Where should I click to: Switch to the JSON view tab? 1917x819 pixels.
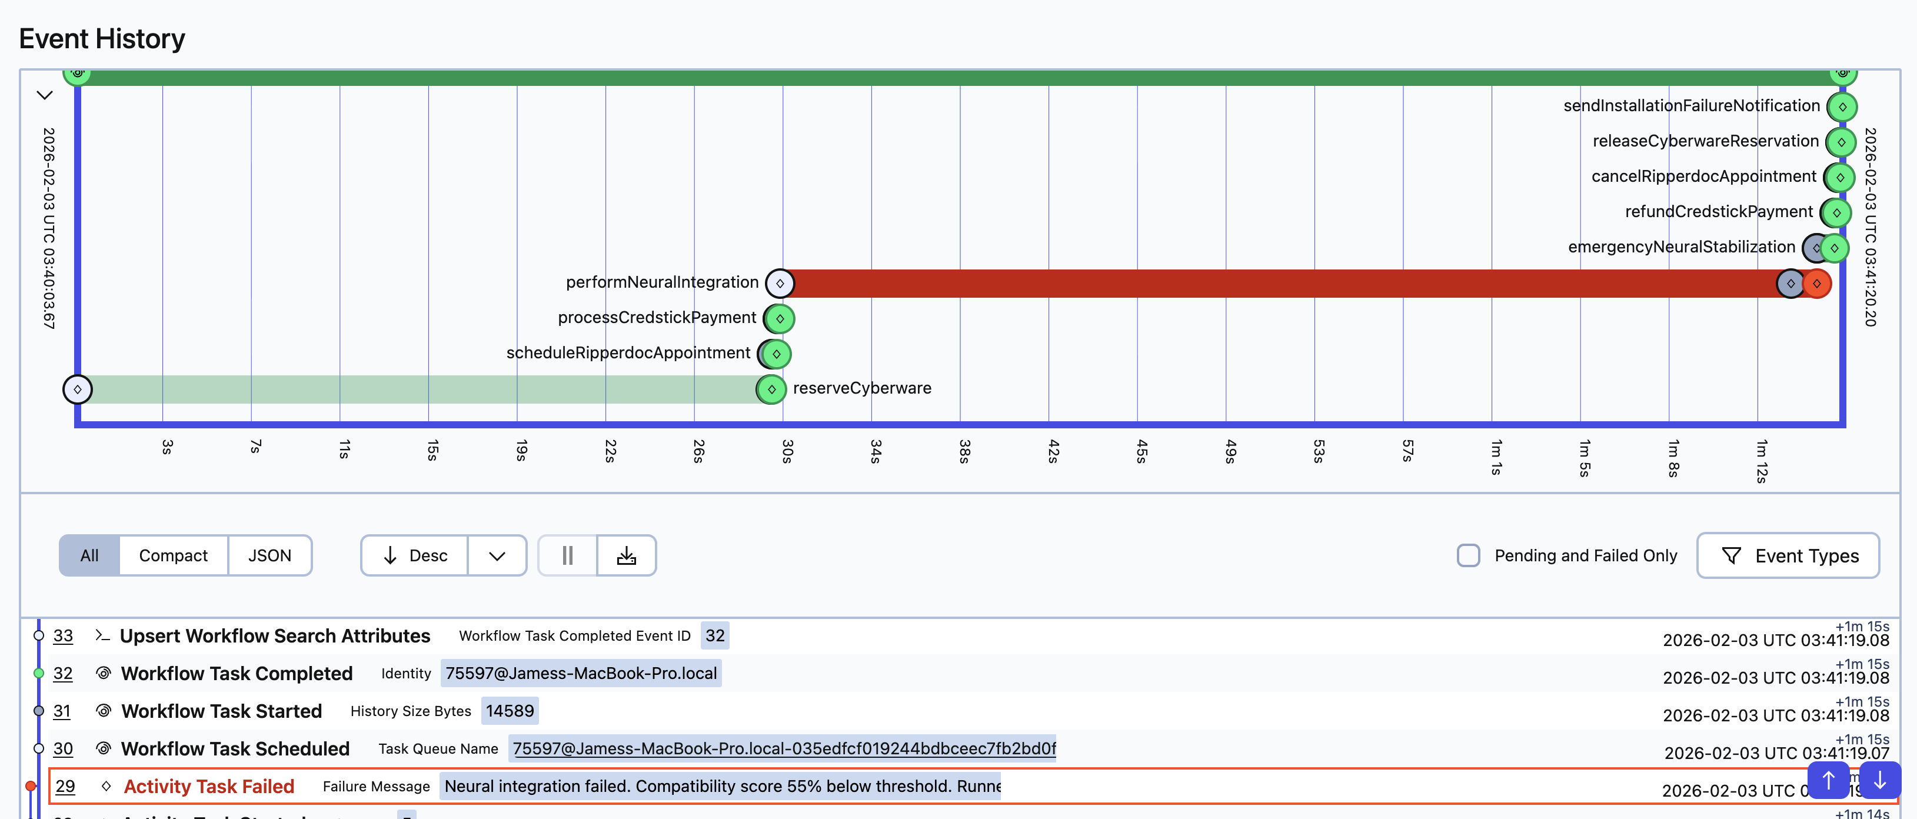[x=269, y=555]
